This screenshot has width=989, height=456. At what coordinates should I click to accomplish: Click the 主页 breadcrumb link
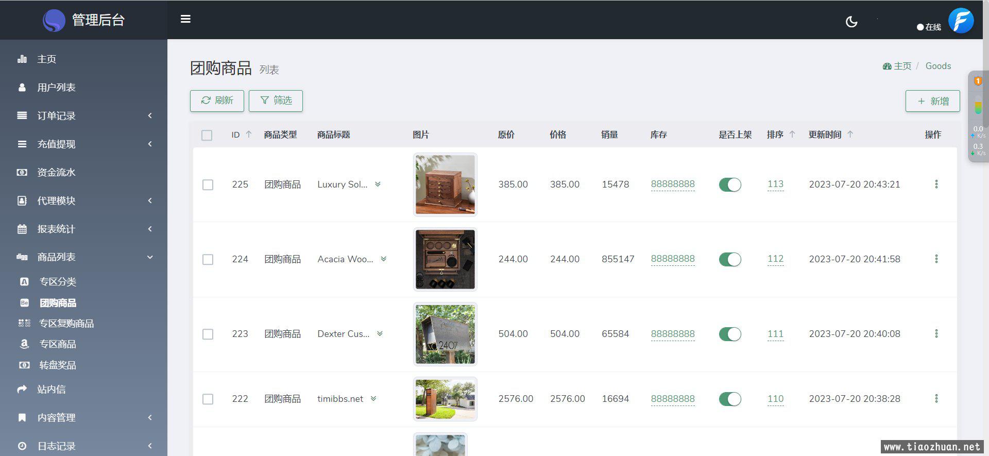coord(902,66)
